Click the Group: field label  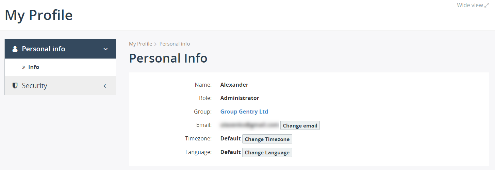click(203, 112)
